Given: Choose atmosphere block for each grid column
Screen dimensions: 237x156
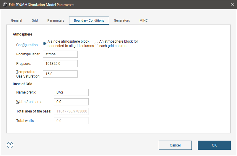Looking at the screenshot, I should coord(96,44).
